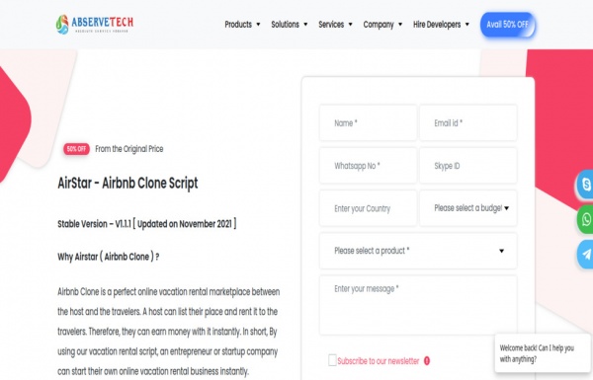Click into Whatsapp No field
This screenshot has height=380, width=593.
368,166
